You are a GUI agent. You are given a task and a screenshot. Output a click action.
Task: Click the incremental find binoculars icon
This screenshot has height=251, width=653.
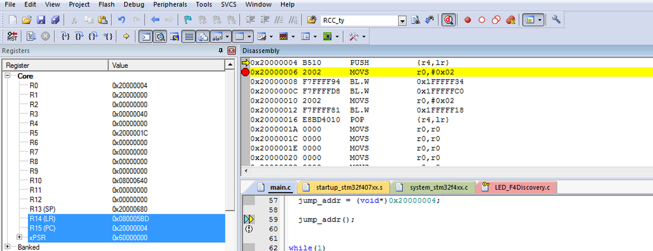(x=430, y=20)
